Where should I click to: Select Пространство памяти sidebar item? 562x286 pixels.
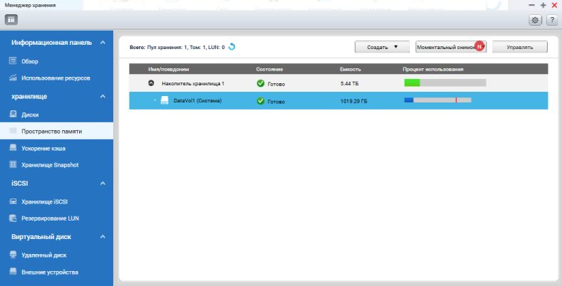click(x=57, y=131)
